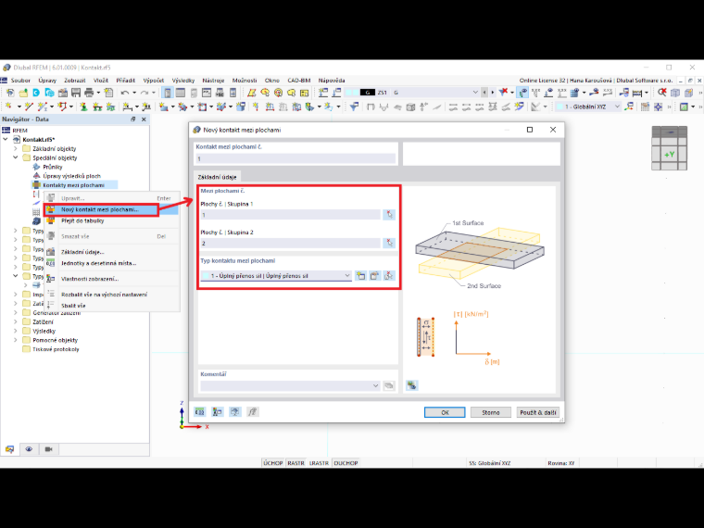
Task: Open a file with the folder icon
Action: pyautogui.click(x=23, y=93)
